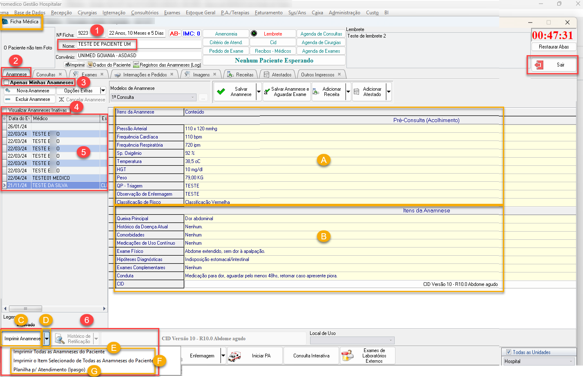Select Imprimir o Item Selecionado de Todas as Anamneses

(x=83, y=361)
